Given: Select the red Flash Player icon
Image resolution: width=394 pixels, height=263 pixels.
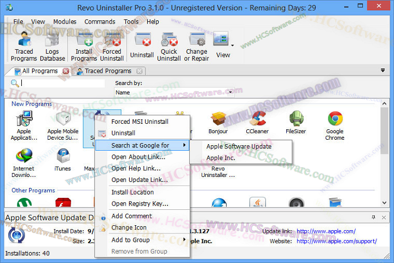Looking at the screenshot, I should [x=63, y=202].
